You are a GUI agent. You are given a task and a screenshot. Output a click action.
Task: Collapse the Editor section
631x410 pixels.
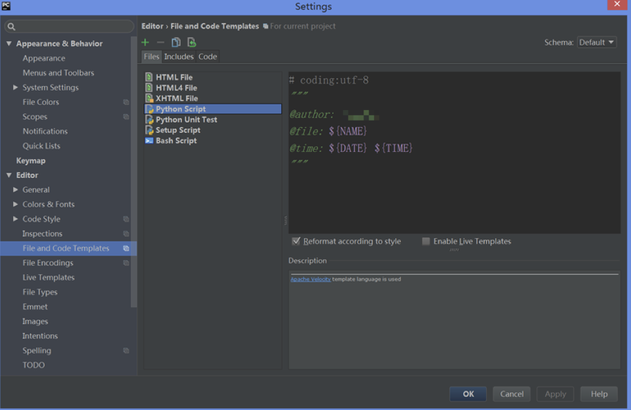click(9, 175)
